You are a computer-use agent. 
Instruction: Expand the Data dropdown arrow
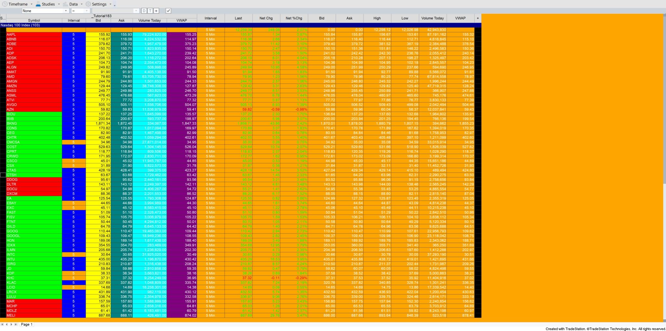pyautogui.click(x=82, y=4)
